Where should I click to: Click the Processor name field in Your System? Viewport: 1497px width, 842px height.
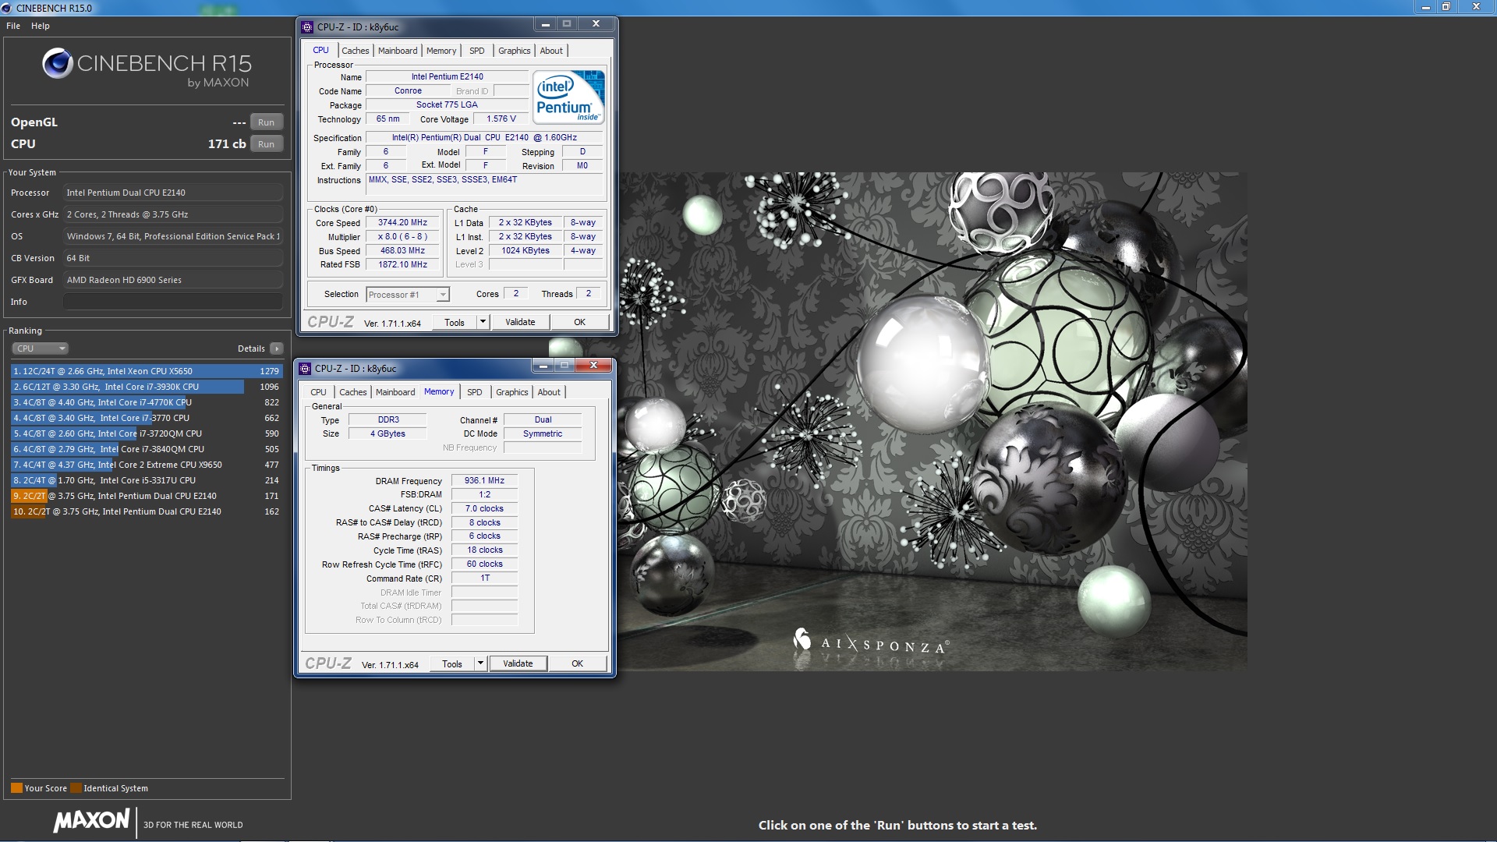pyautogui.click(x=173, y=193)
